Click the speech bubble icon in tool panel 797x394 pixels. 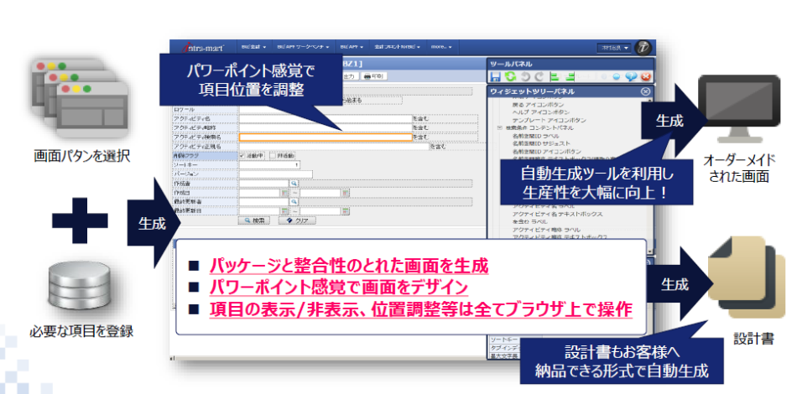[632, 76]
